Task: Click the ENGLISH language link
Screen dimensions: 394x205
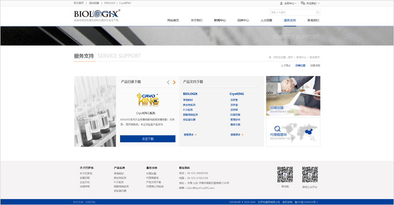Action: tap(109, 3)
